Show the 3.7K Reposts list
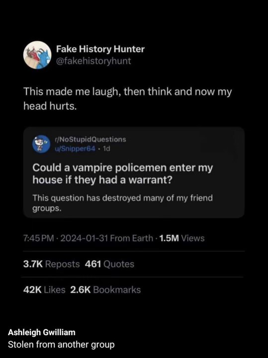The width and height of the screenshot is (268, 358). click(x=51, y=264)
